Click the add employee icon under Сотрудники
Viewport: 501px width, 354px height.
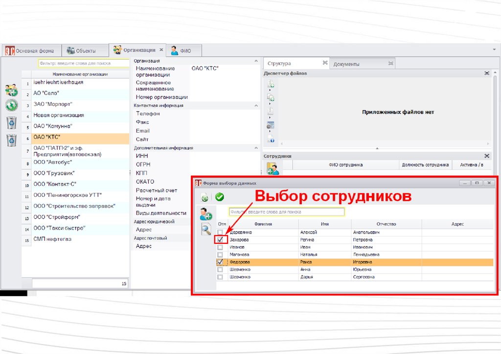click(x=273, y=169)
